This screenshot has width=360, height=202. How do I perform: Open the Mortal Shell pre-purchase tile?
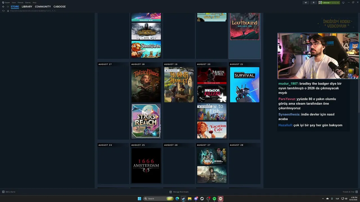(x=212, y=76)
